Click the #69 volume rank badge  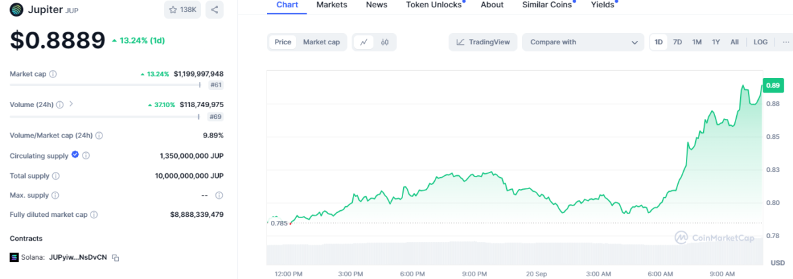point(215,117)
